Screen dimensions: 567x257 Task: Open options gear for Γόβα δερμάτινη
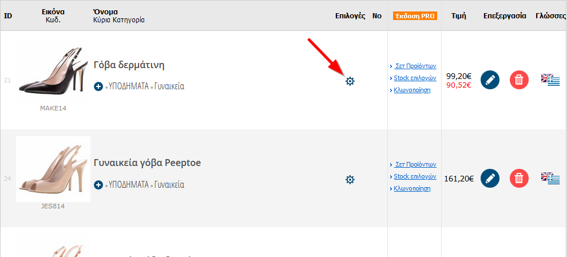coord(350,81)
